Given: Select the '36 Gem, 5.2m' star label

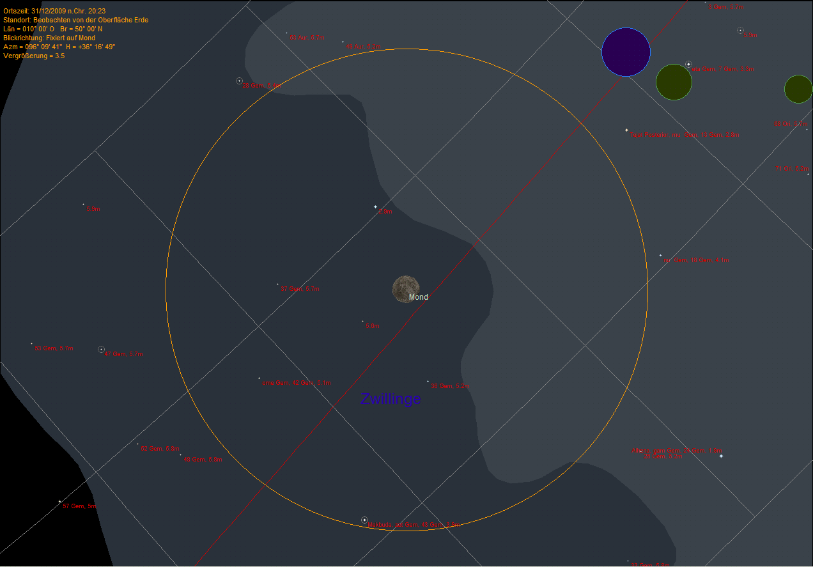Looking at the screenshot, I should coord(451,386).
